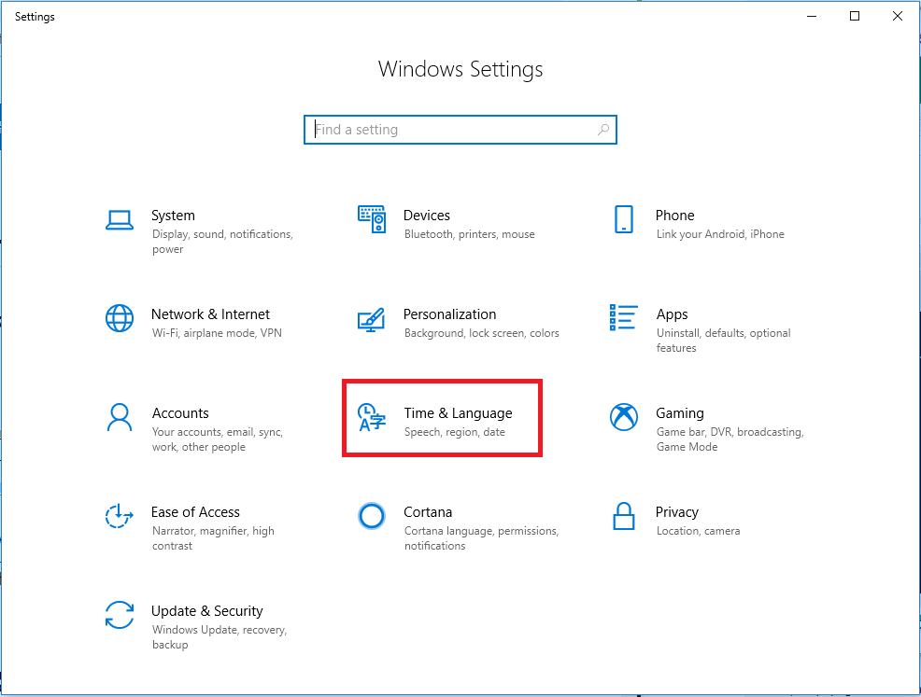The width and height of the screenshot is (921, 697).
Task: Go to Apps category heading
Action: coord(672,315)
